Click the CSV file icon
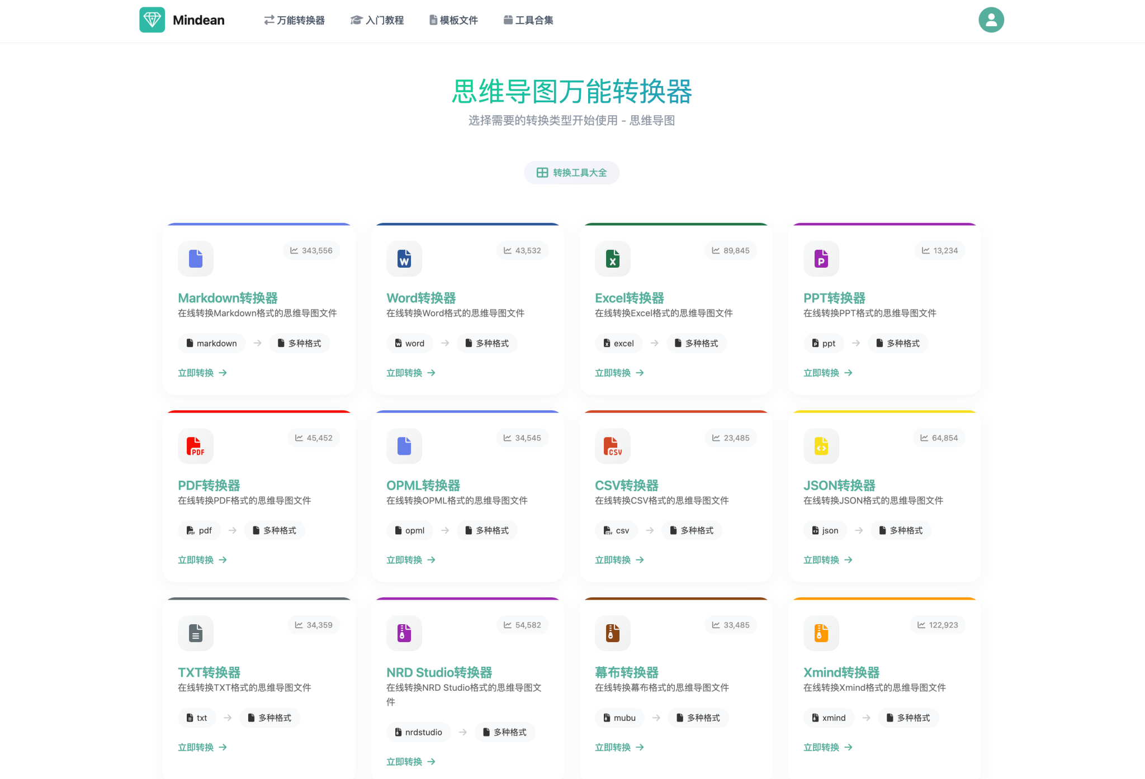This screenshot has height=779, width=1145. [x=612, y=446]
